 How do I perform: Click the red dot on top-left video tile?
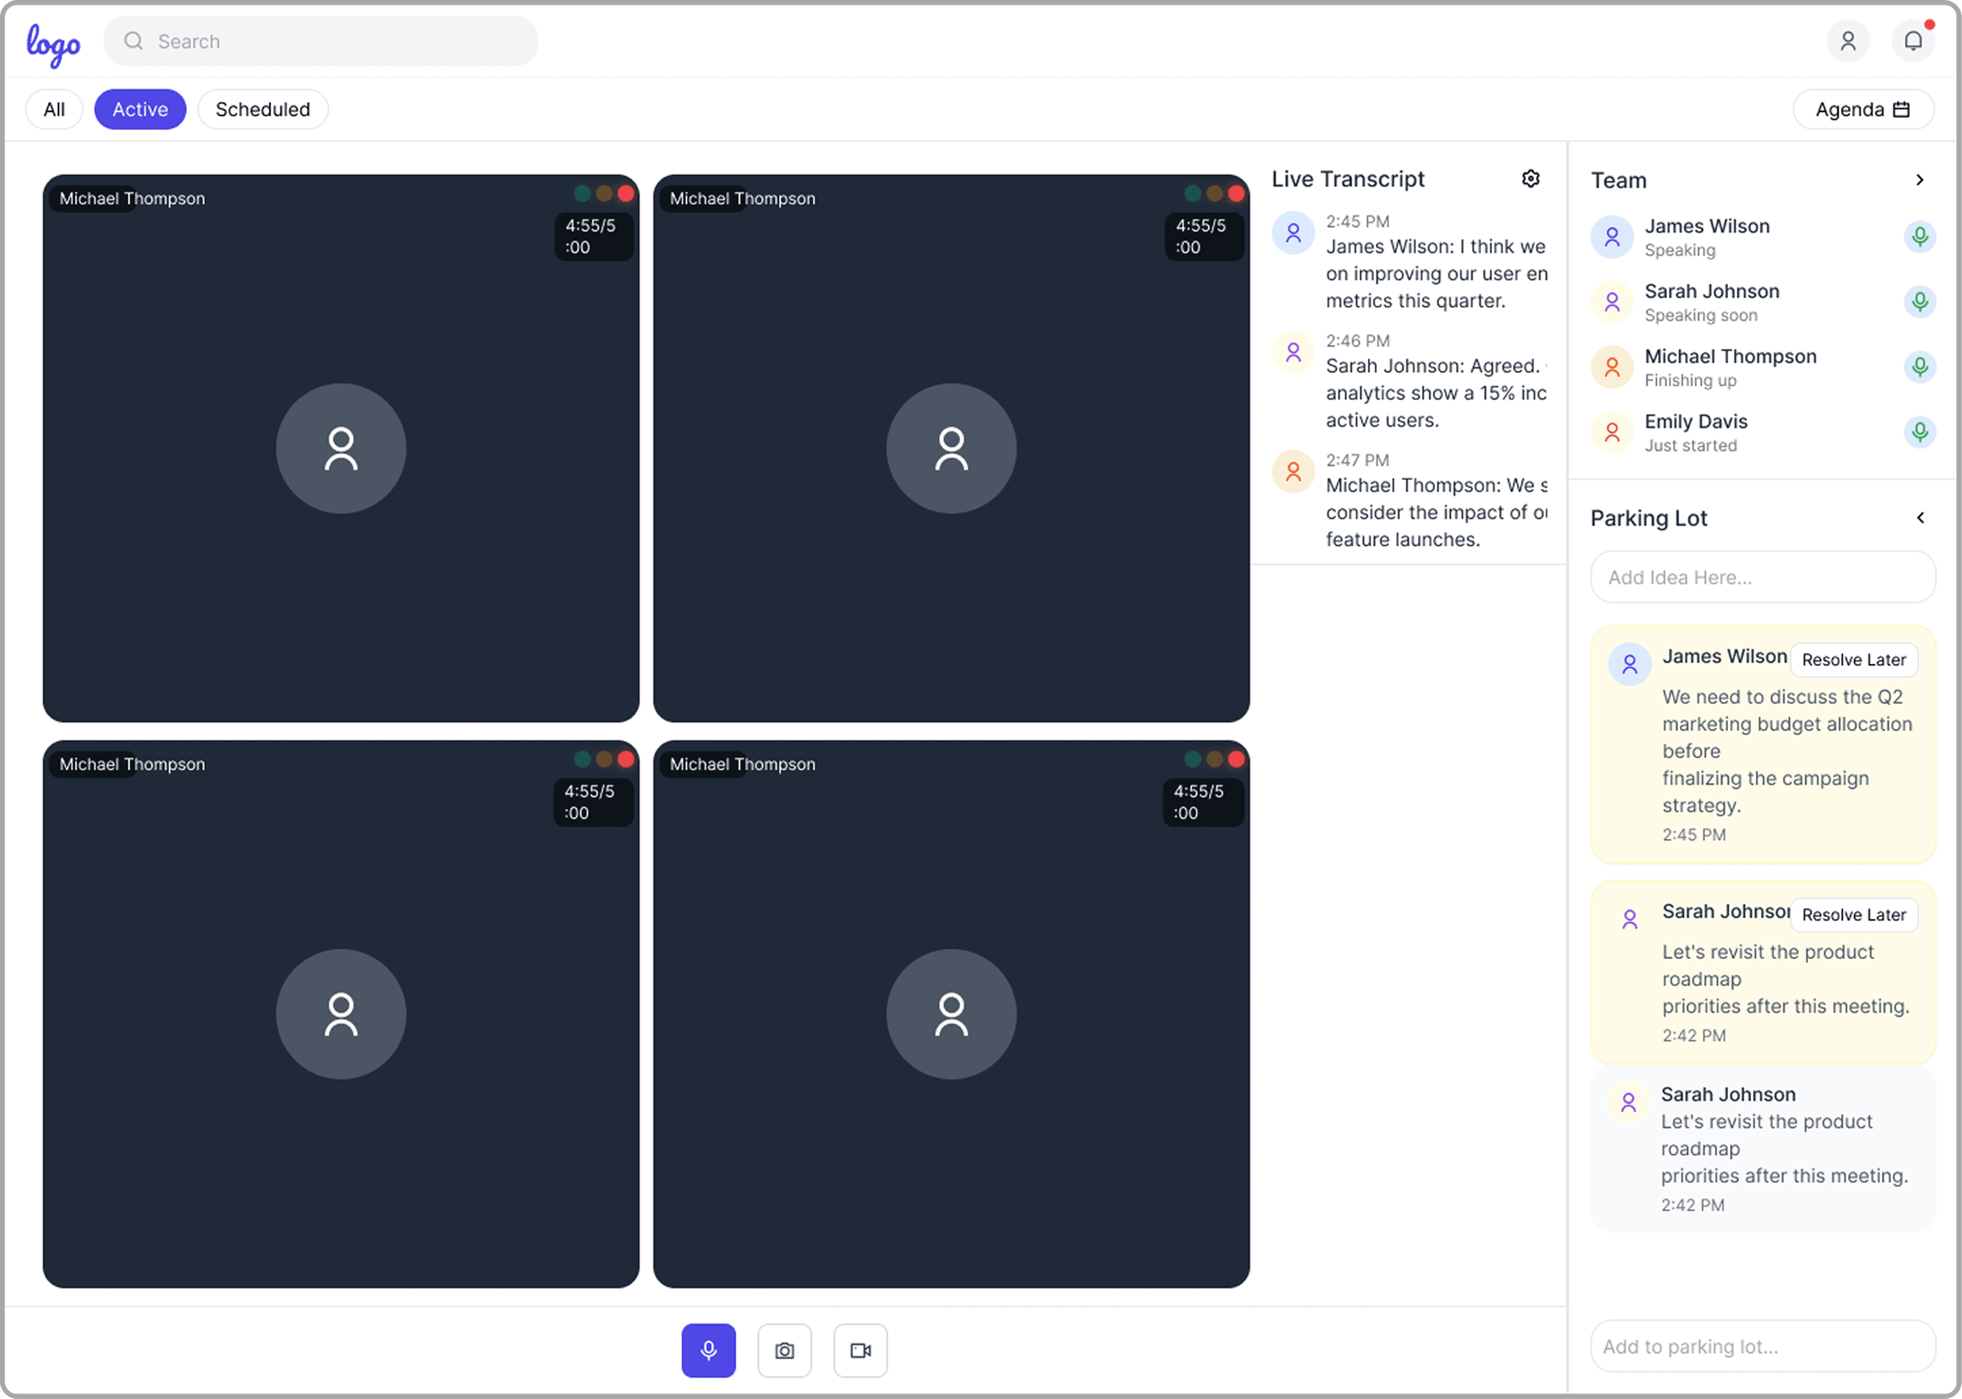coord(626,194)
